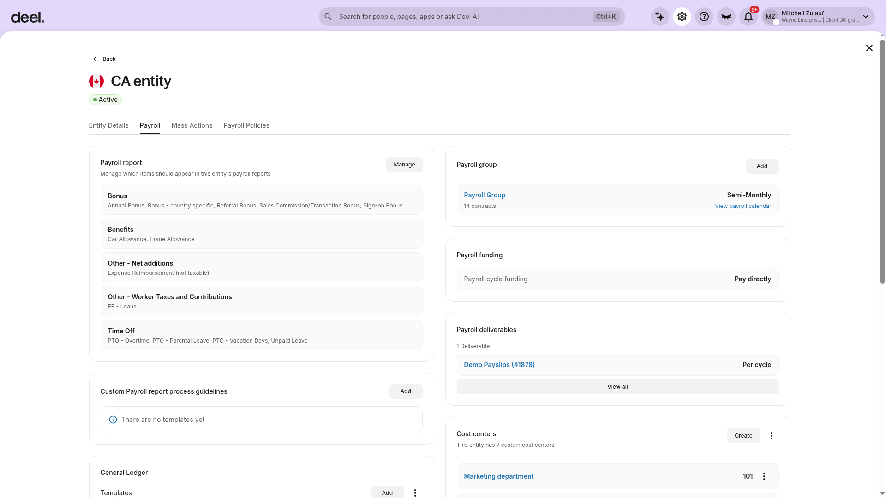Click the Time Off report row
This screenshot has width=886, height=498.
261,335
